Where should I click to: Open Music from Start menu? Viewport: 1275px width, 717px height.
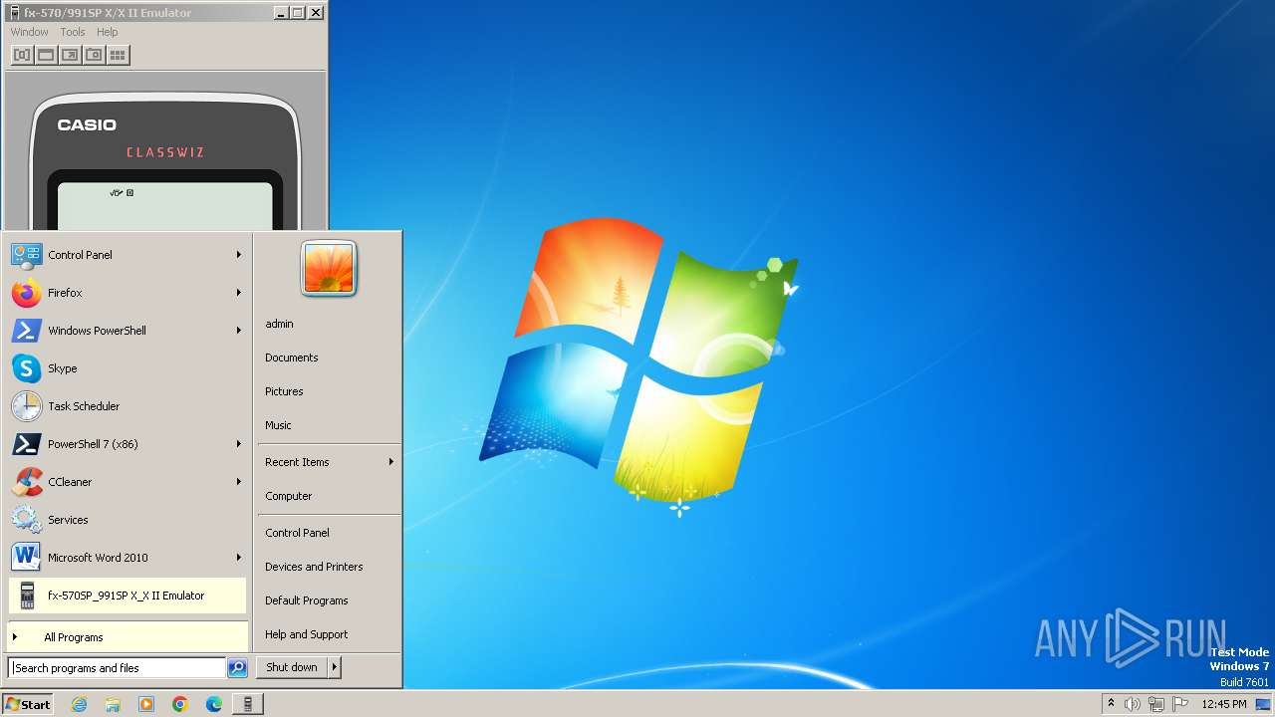[329, 425]
